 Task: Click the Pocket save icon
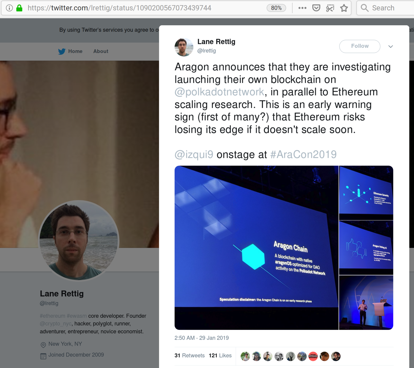tap(316, 8)
